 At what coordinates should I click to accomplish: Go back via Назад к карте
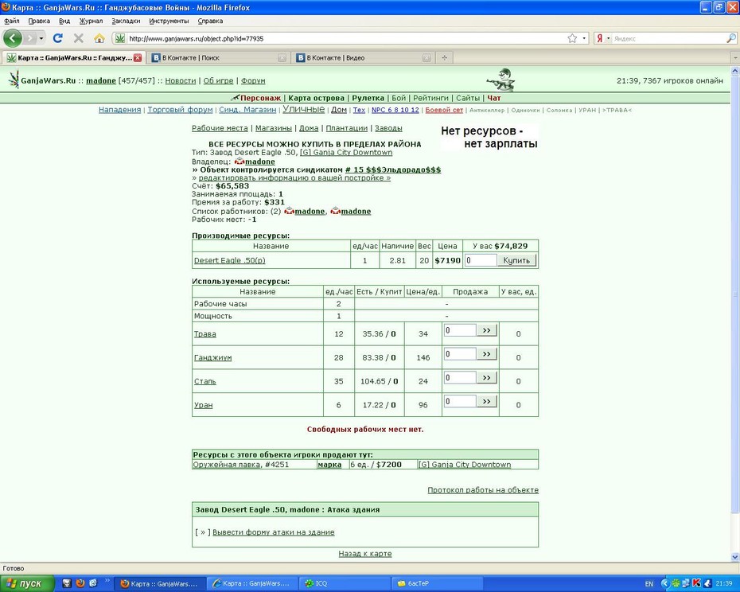(365, 553)
